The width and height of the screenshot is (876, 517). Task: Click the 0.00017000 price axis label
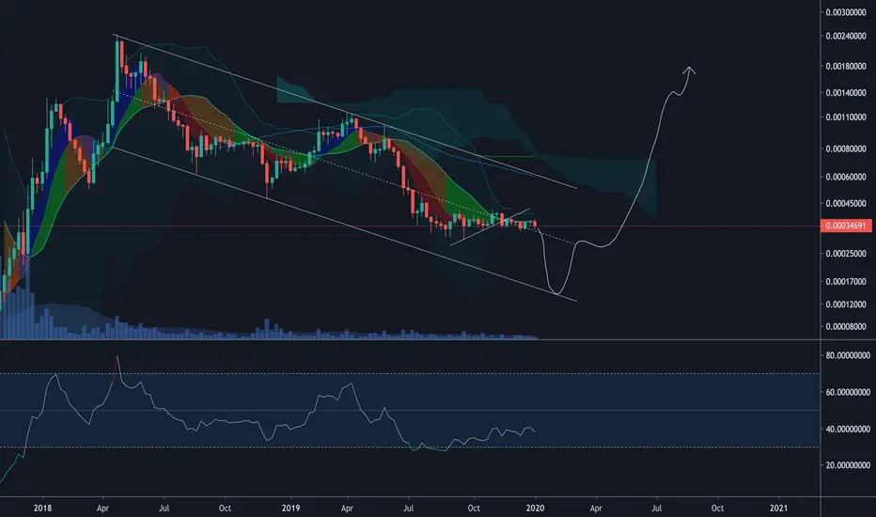coord(846,281)
